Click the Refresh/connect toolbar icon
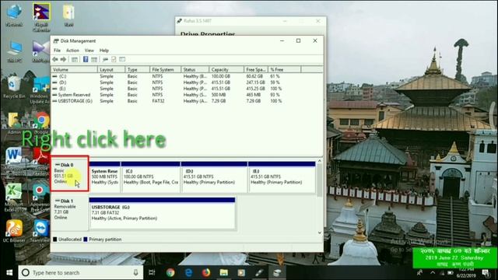Screen dimensions: 498x280 coord(105,59)
